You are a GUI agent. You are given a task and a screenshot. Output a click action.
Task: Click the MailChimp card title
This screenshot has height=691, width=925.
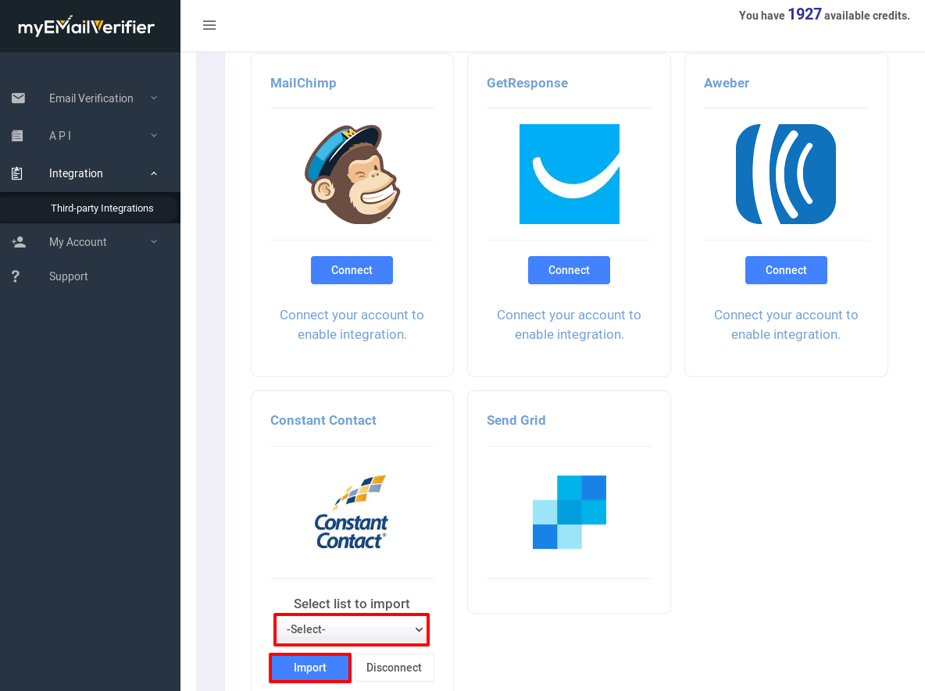click(x=303, y=83)
